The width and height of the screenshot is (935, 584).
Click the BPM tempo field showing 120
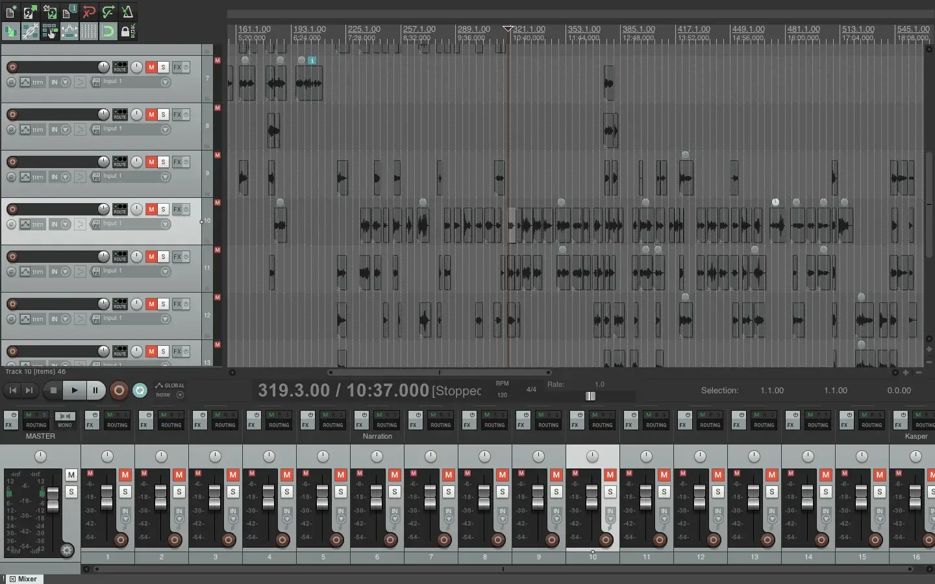502,395
